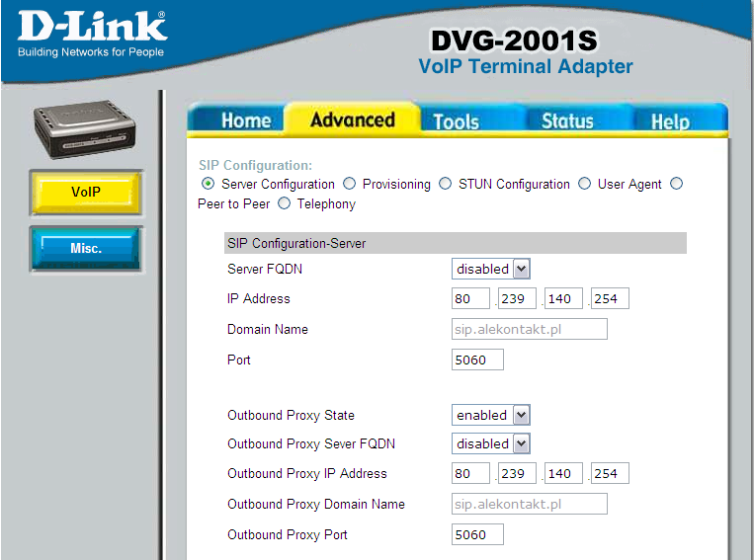Screen dimensions: 754x560
Task: Click the 'Domain Name' label
Action: point(268,329)
